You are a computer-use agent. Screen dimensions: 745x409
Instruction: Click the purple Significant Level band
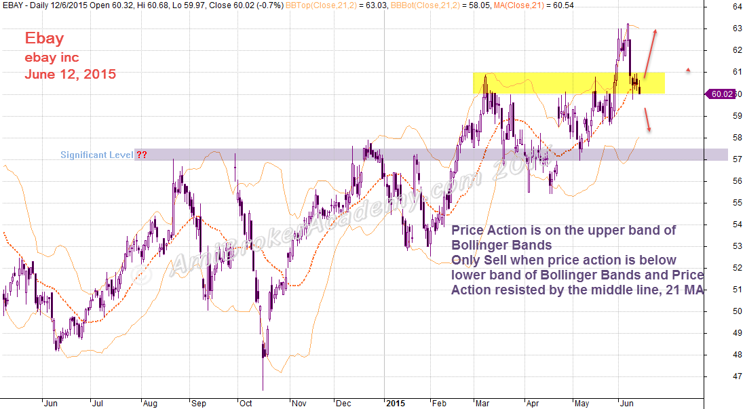431,155
